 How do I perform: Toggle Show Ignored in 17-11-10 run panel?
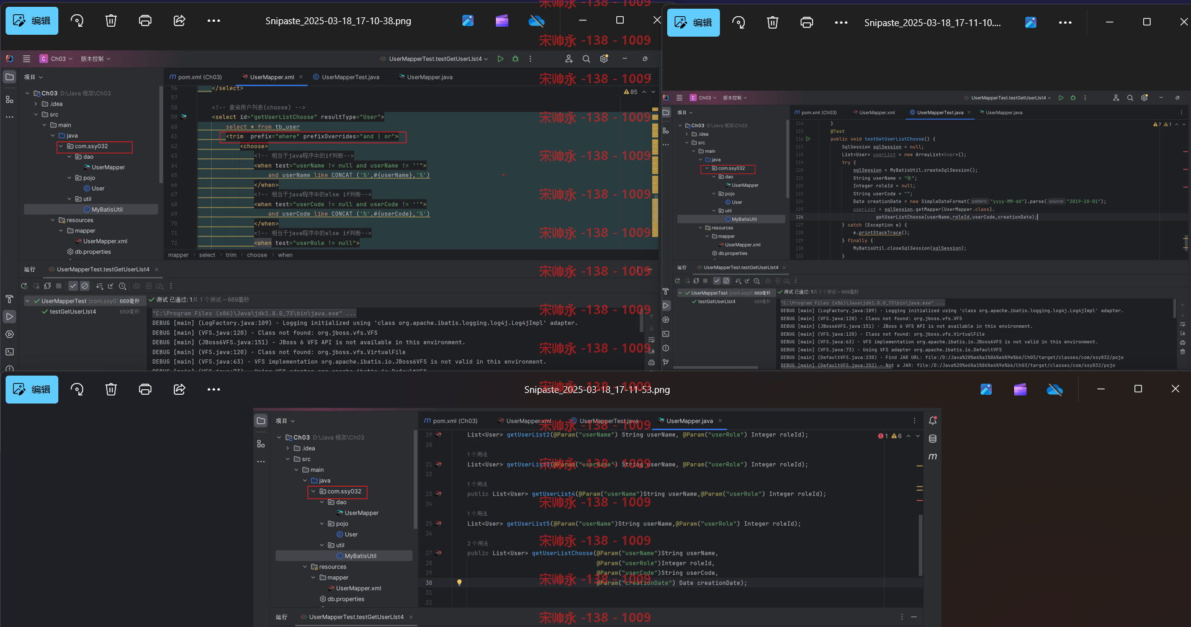(x=726, y=281)
